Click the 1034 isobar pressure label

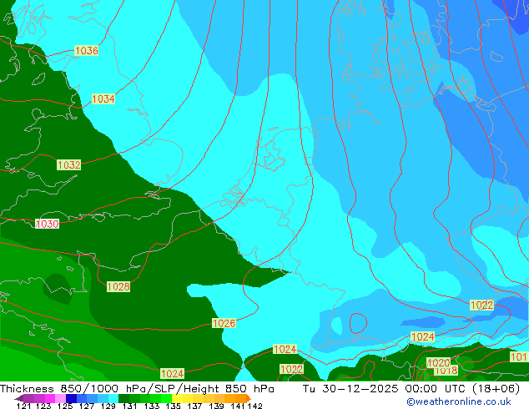coord(103,99)
